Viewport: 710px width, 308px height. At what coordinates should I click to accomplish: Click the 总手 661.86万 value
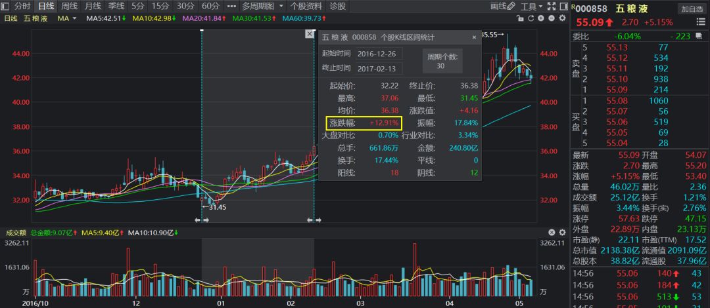click(384, 147)
